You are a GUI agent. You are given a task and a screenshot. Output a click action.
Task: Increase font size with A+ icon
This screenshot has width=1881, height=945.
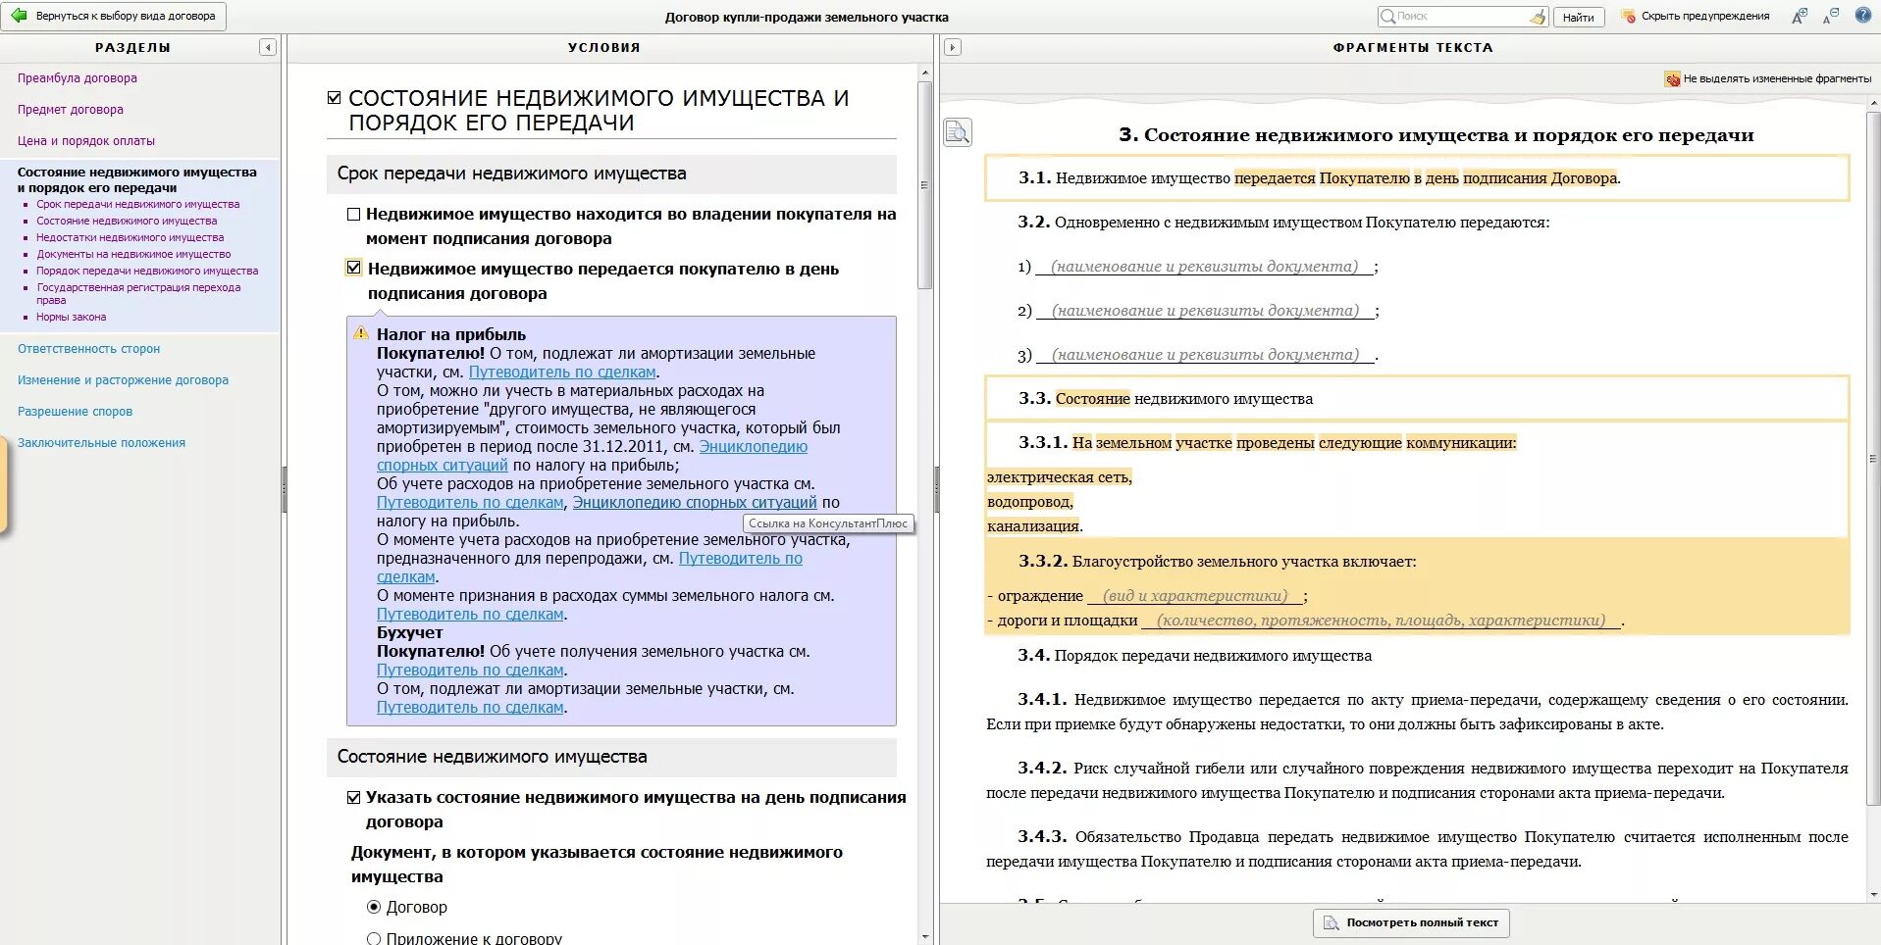(x=1800, y=16)
